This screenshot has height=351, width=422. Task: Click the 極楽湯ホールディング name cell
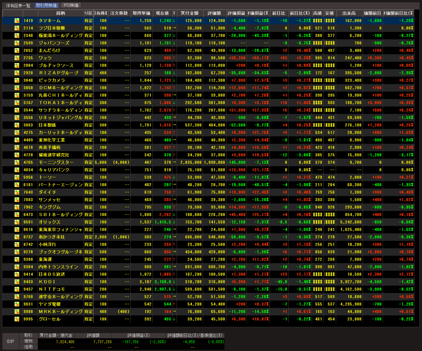[60, 35]
